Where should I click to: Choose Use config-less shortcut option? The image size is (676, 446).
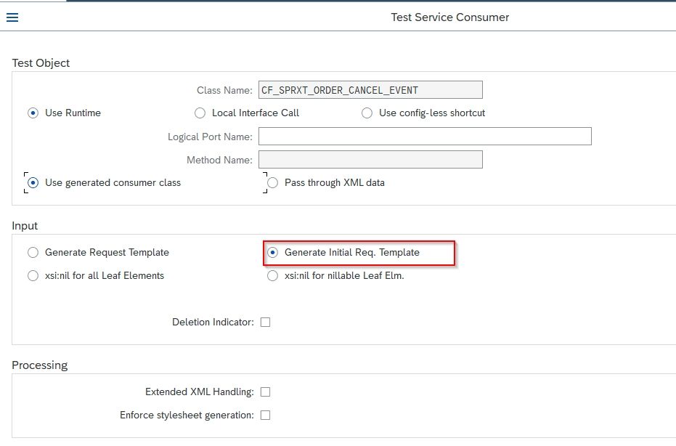pos(367,113)
